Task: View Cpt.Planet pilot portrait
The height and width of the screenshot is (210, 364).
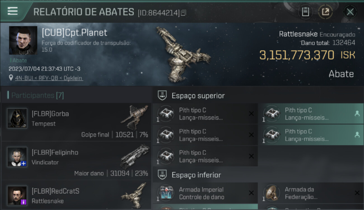Action: tap(23, 40)
